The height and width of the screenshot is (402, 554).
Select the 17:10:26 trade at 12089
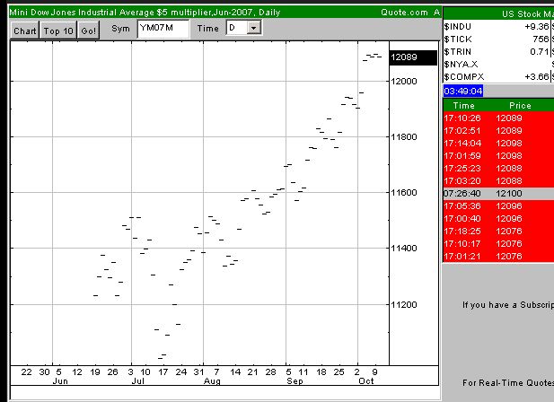(x=498, y=118)
